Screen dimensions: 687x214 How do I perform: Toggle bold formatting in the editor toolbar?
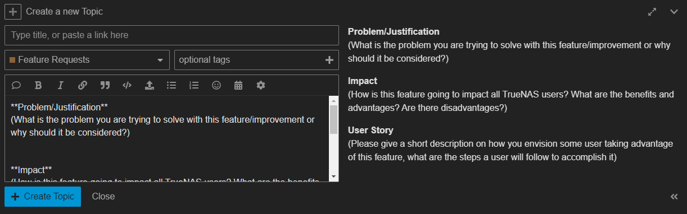click(x=38, y=85)
